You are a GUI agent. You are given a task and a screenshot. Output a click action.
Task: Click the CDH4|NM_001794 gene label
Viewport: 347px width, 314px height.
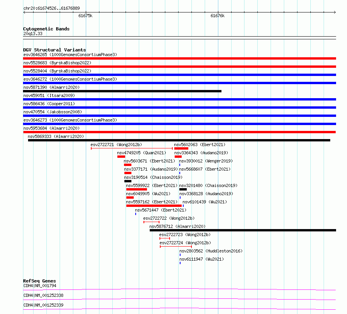coord(40,286)
